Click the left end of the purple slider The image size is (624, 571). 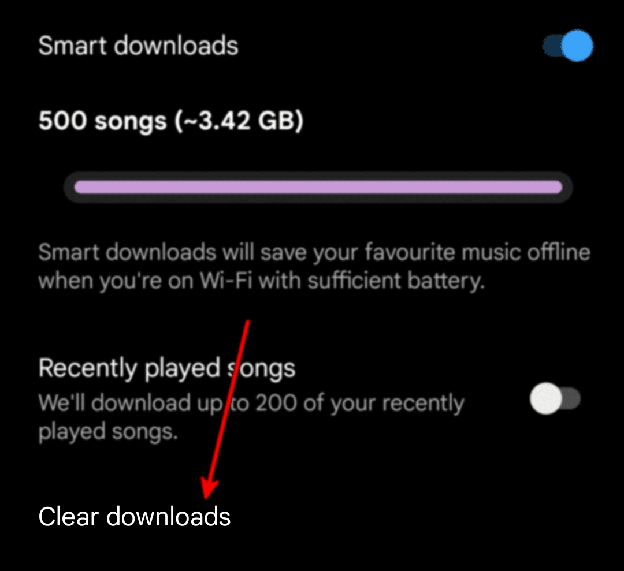click(80, 187)
